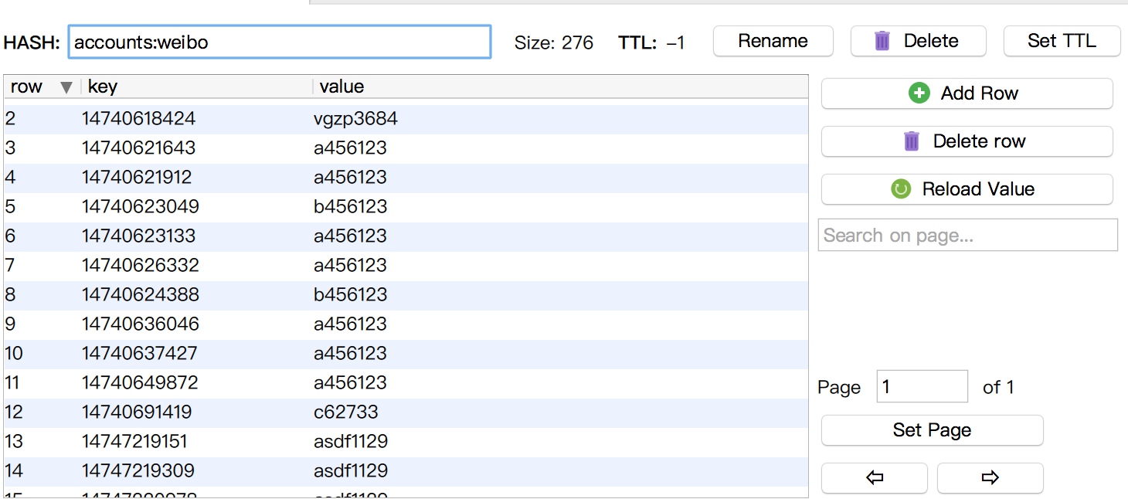The height and width of the screenshot is (499, 1128).
Task: Select key 14740618424
Action: pos(139,119)
